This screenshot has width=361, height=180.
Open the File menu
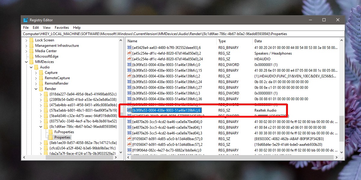[x=26, y=27]
